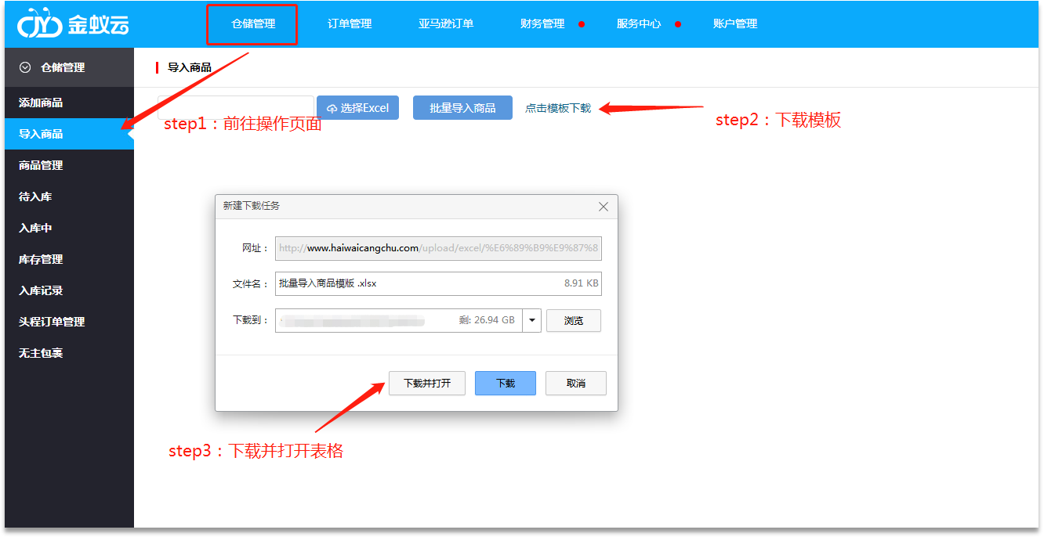Open 账户管理 in top navigation
The width and height of the screenshot is (1044, 537).
point(735,23)
